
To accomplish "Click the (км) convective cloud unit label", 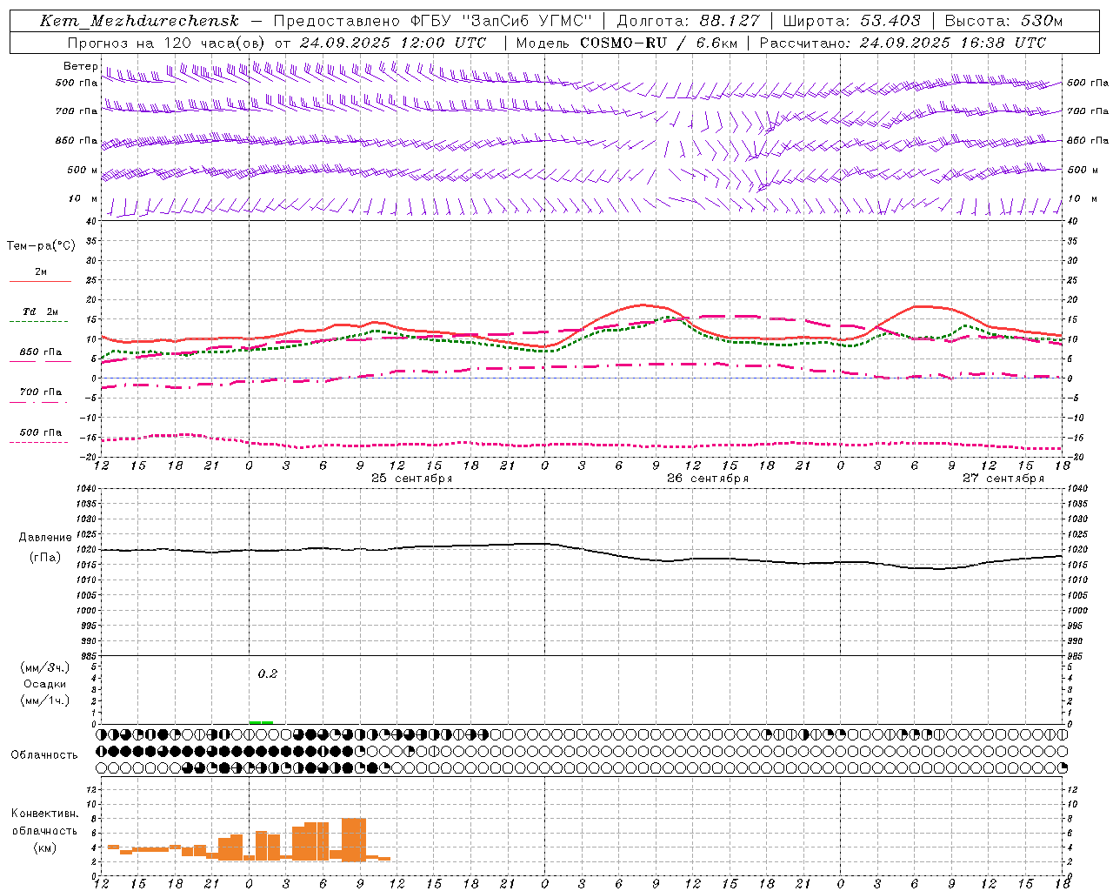I will pyautogui.click(x=44, y=848).
